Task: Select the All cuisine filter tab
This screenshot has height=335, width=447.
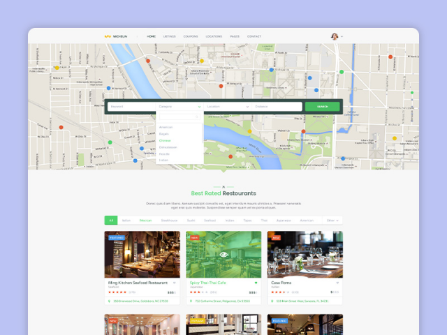Action: pyautogui.click(x=111, y=221)
